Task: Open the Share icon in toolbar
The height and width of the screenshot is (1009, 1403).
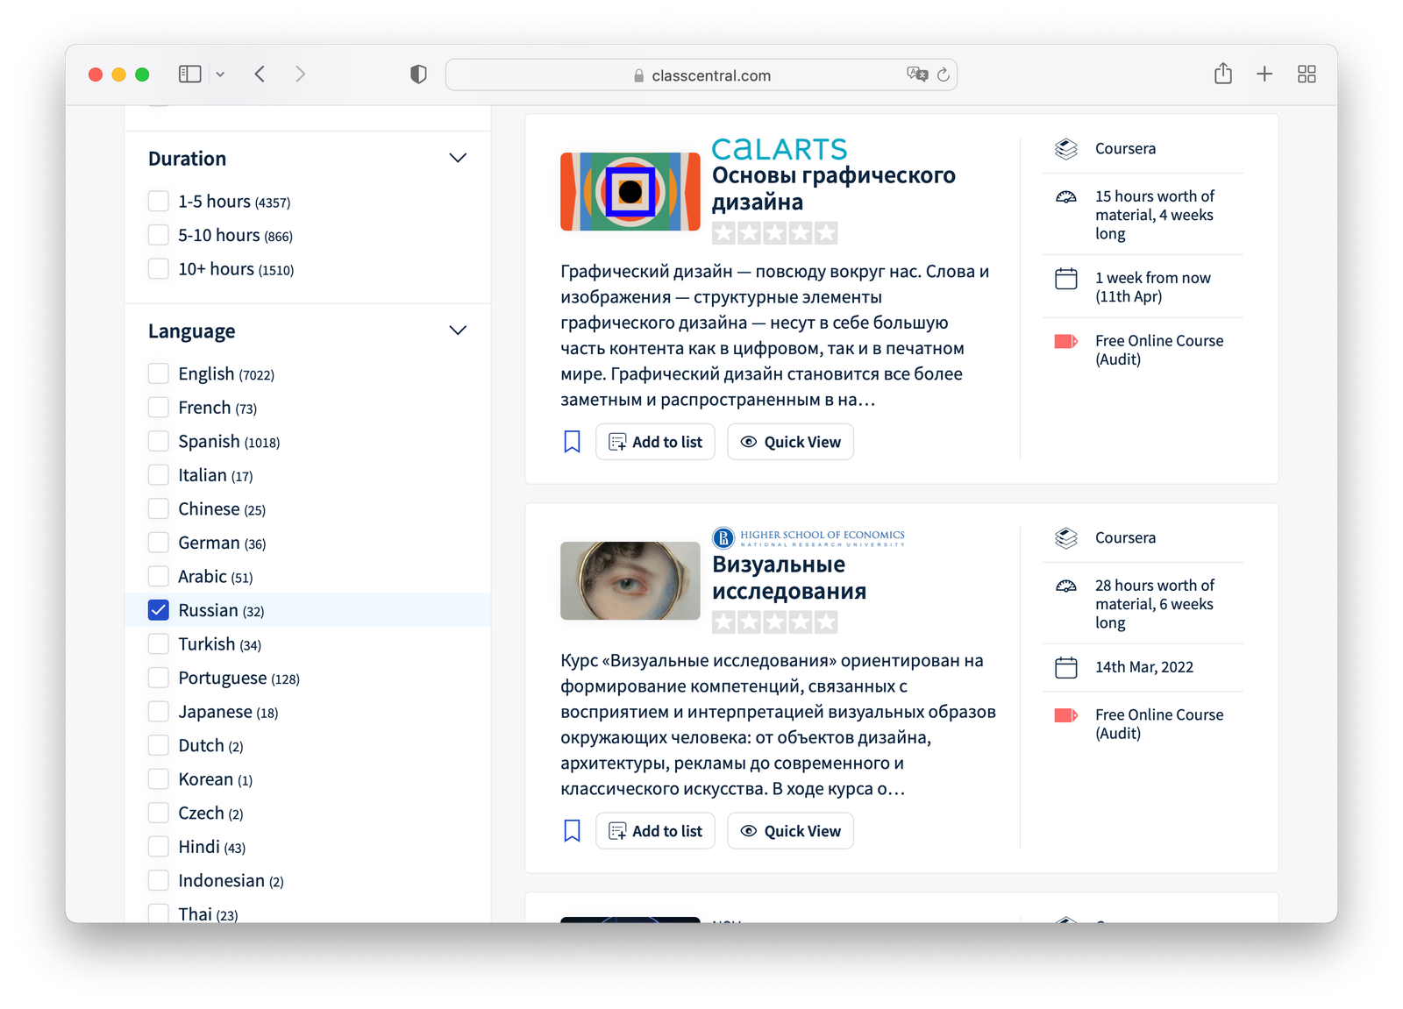Action: [x=1223, y=74]
